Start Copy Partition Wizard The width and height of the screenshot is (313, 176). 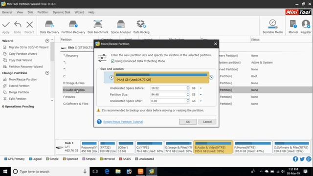pyautogui.click(x=23, y=54)
